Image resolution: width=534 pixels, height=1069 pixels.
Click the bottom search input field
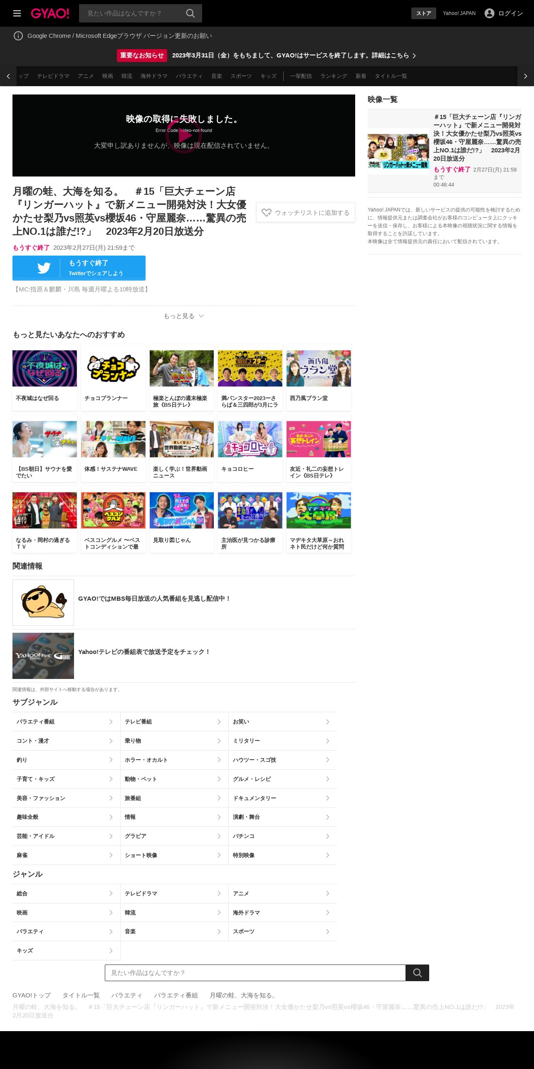[255, 973]
